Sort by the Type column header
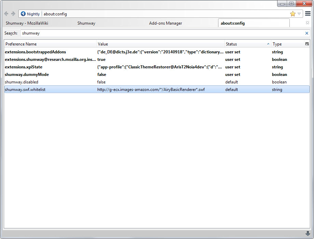 click(288, 44)
